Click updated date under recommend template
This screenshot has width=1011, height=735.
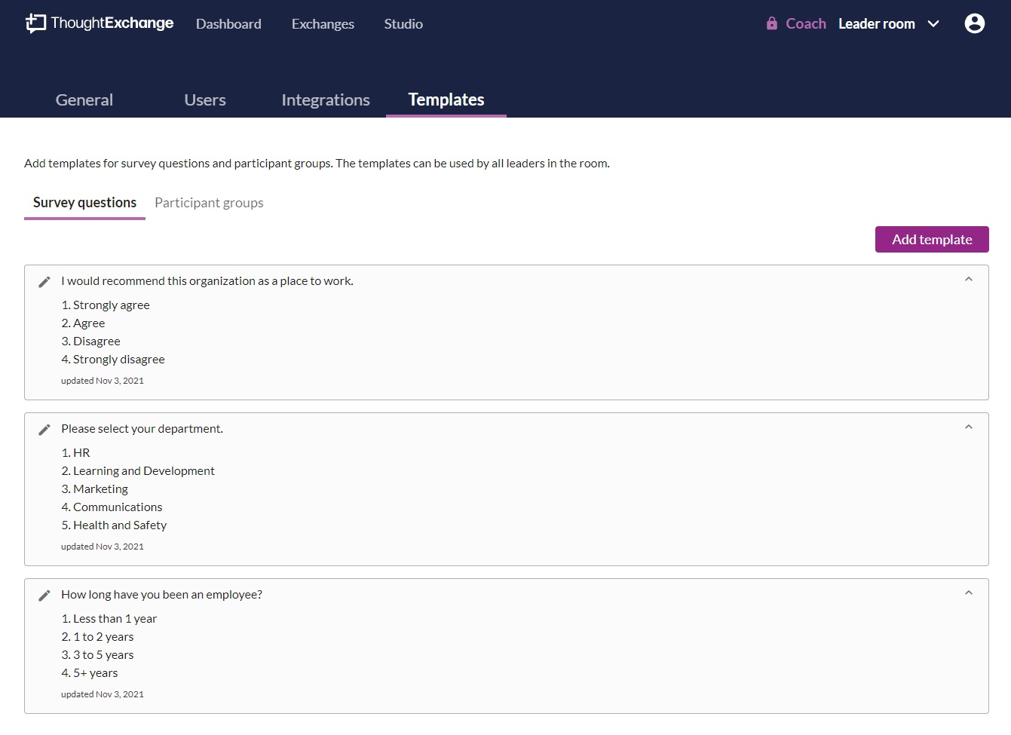point(103,381)
